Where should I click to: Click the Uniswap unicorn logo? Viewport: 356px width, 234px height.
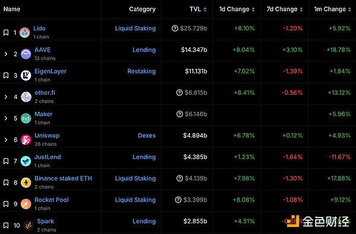(x=26, y=140)
